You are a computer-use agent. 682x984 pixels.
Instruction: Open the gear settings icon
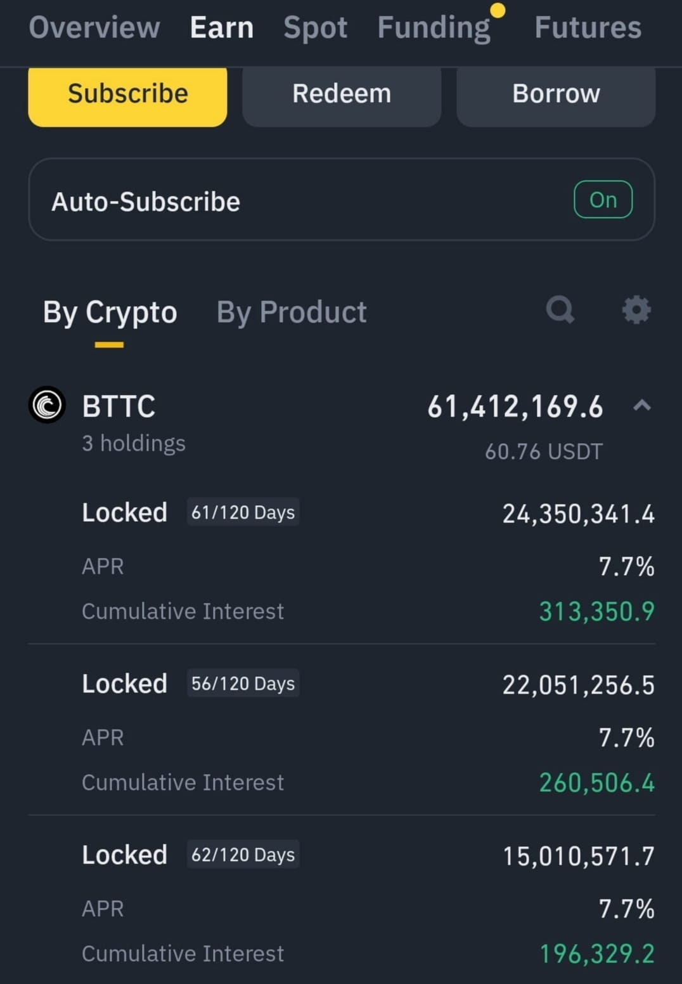636,310
